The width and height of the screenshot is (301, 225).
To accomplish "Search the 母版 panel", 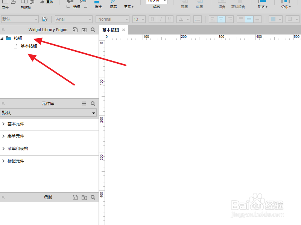I will coord(93,197).
